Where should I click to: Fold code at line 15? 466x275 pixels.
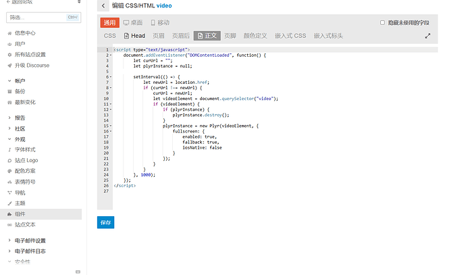111,126
